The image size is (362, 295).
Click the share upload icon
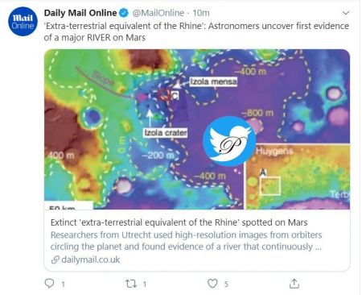pos(294,284)
